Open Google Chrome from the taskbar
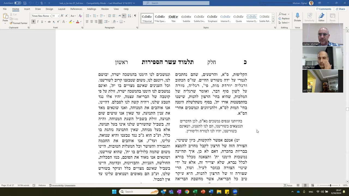The width and height of the screenshot is (349, 196). (187, 192)
